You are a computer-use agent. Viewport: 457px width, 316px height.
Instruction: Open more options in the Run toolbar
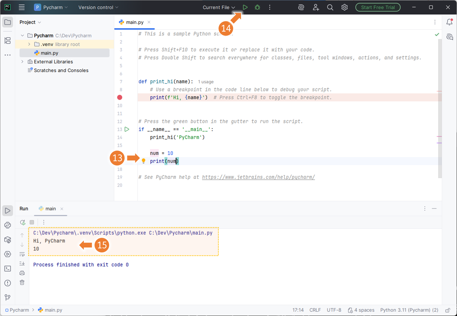click(44, 222)
